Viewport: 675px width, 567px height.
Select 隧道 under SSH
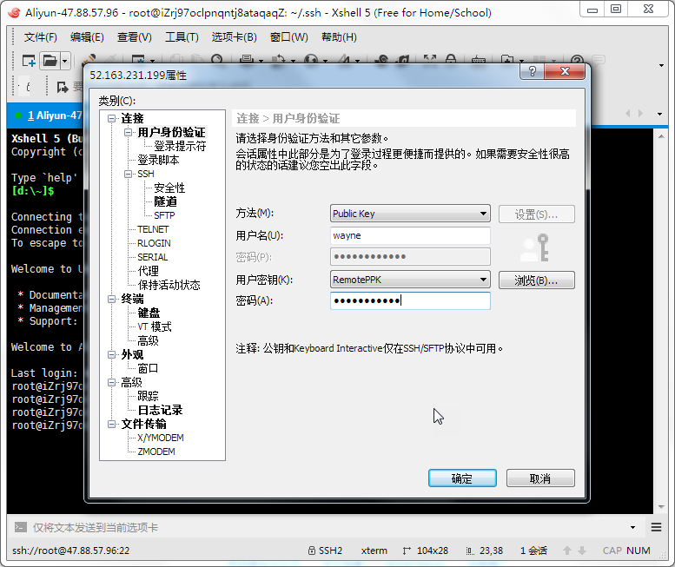(x=165, y=201)
